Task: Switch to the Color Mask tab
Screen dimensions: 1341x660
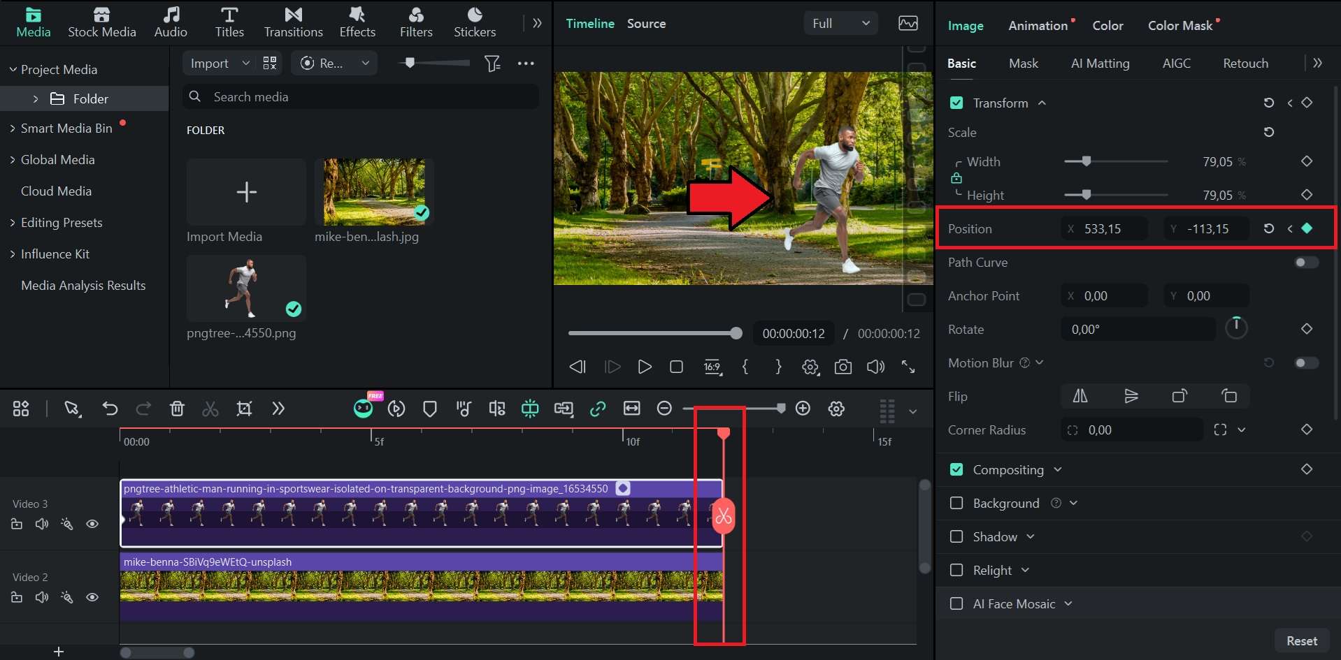Action: point(1180,26)
